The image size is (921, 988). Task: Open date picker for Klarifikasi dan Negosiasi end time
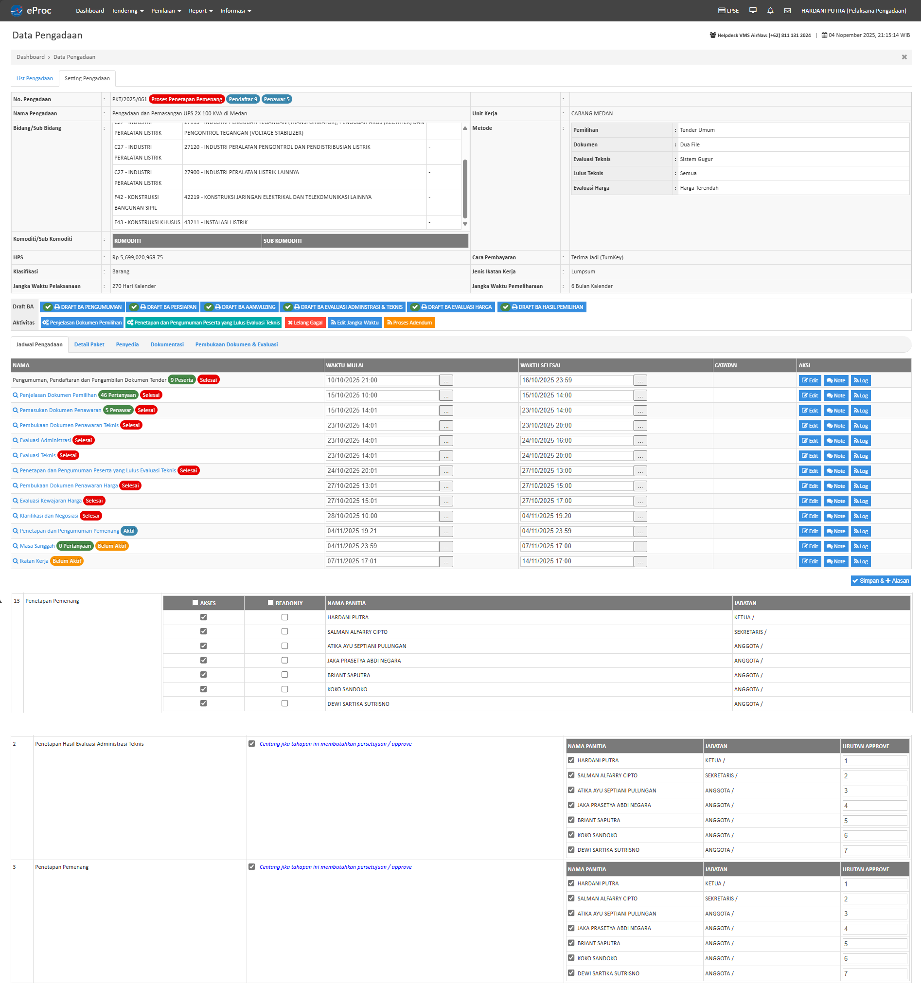coord(640,516)
